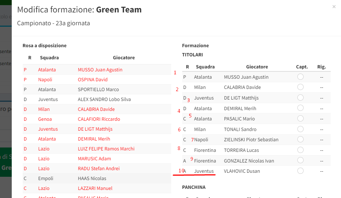Close the Modifica formazione dialog
Viewport: 341px width, 198px height.
click(334, 7)
